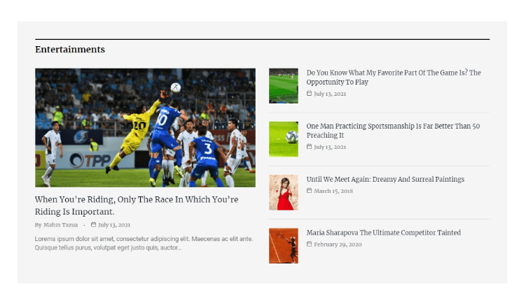
Task: Select the soccer ball on grass thumbnail
Action: (x=283, y=139)
